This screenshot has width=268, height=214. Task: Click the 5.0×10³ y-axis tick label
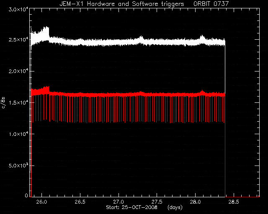[18, 165]
